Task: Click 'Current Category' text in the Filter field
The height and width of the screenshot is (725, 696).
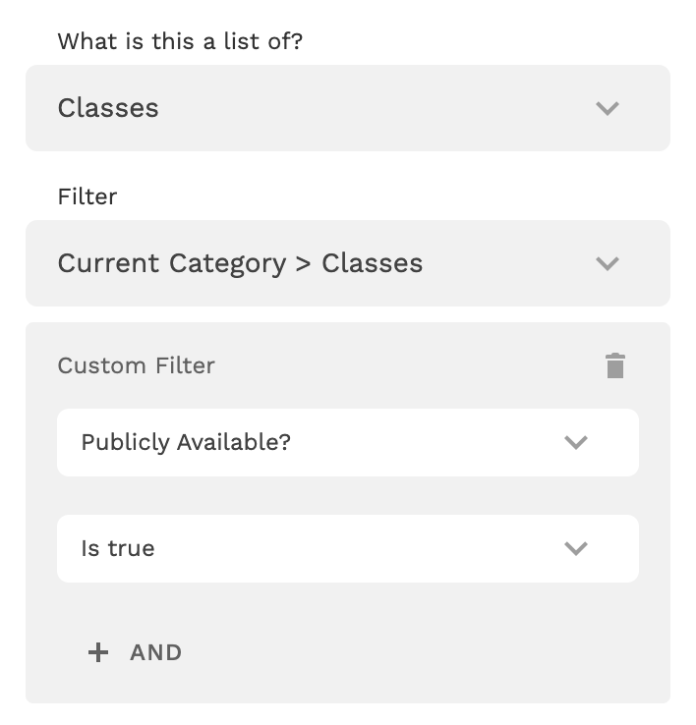Action: (x=171, y=263)
